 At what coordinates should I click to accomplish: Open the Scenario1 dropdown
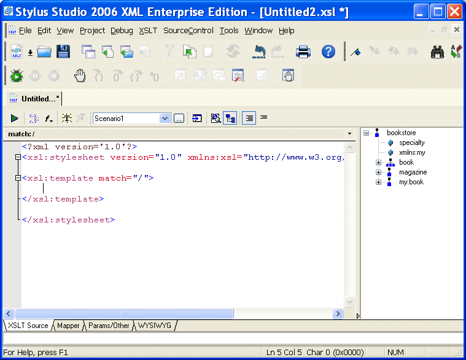click(165, 119)
